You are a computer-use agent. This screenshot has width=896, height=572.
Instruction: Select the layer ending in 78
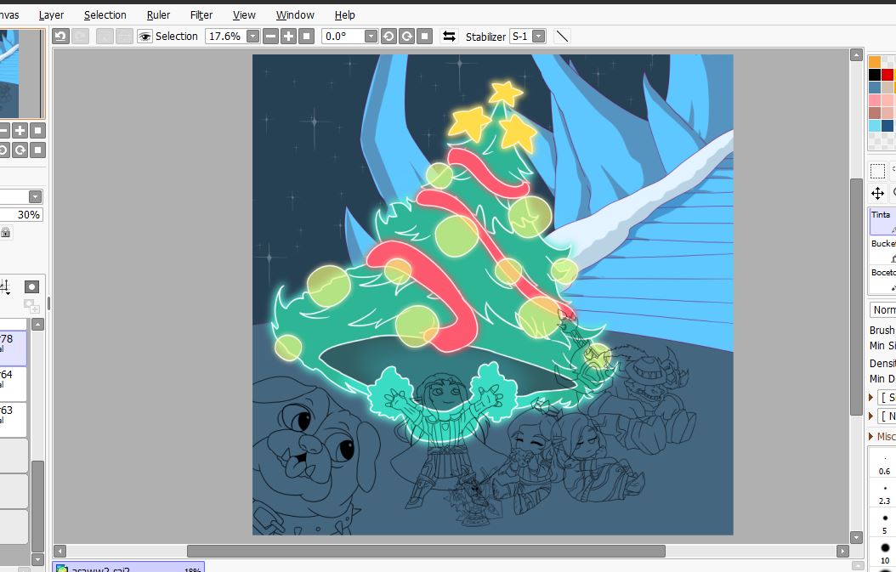click(x=13, y=348)
